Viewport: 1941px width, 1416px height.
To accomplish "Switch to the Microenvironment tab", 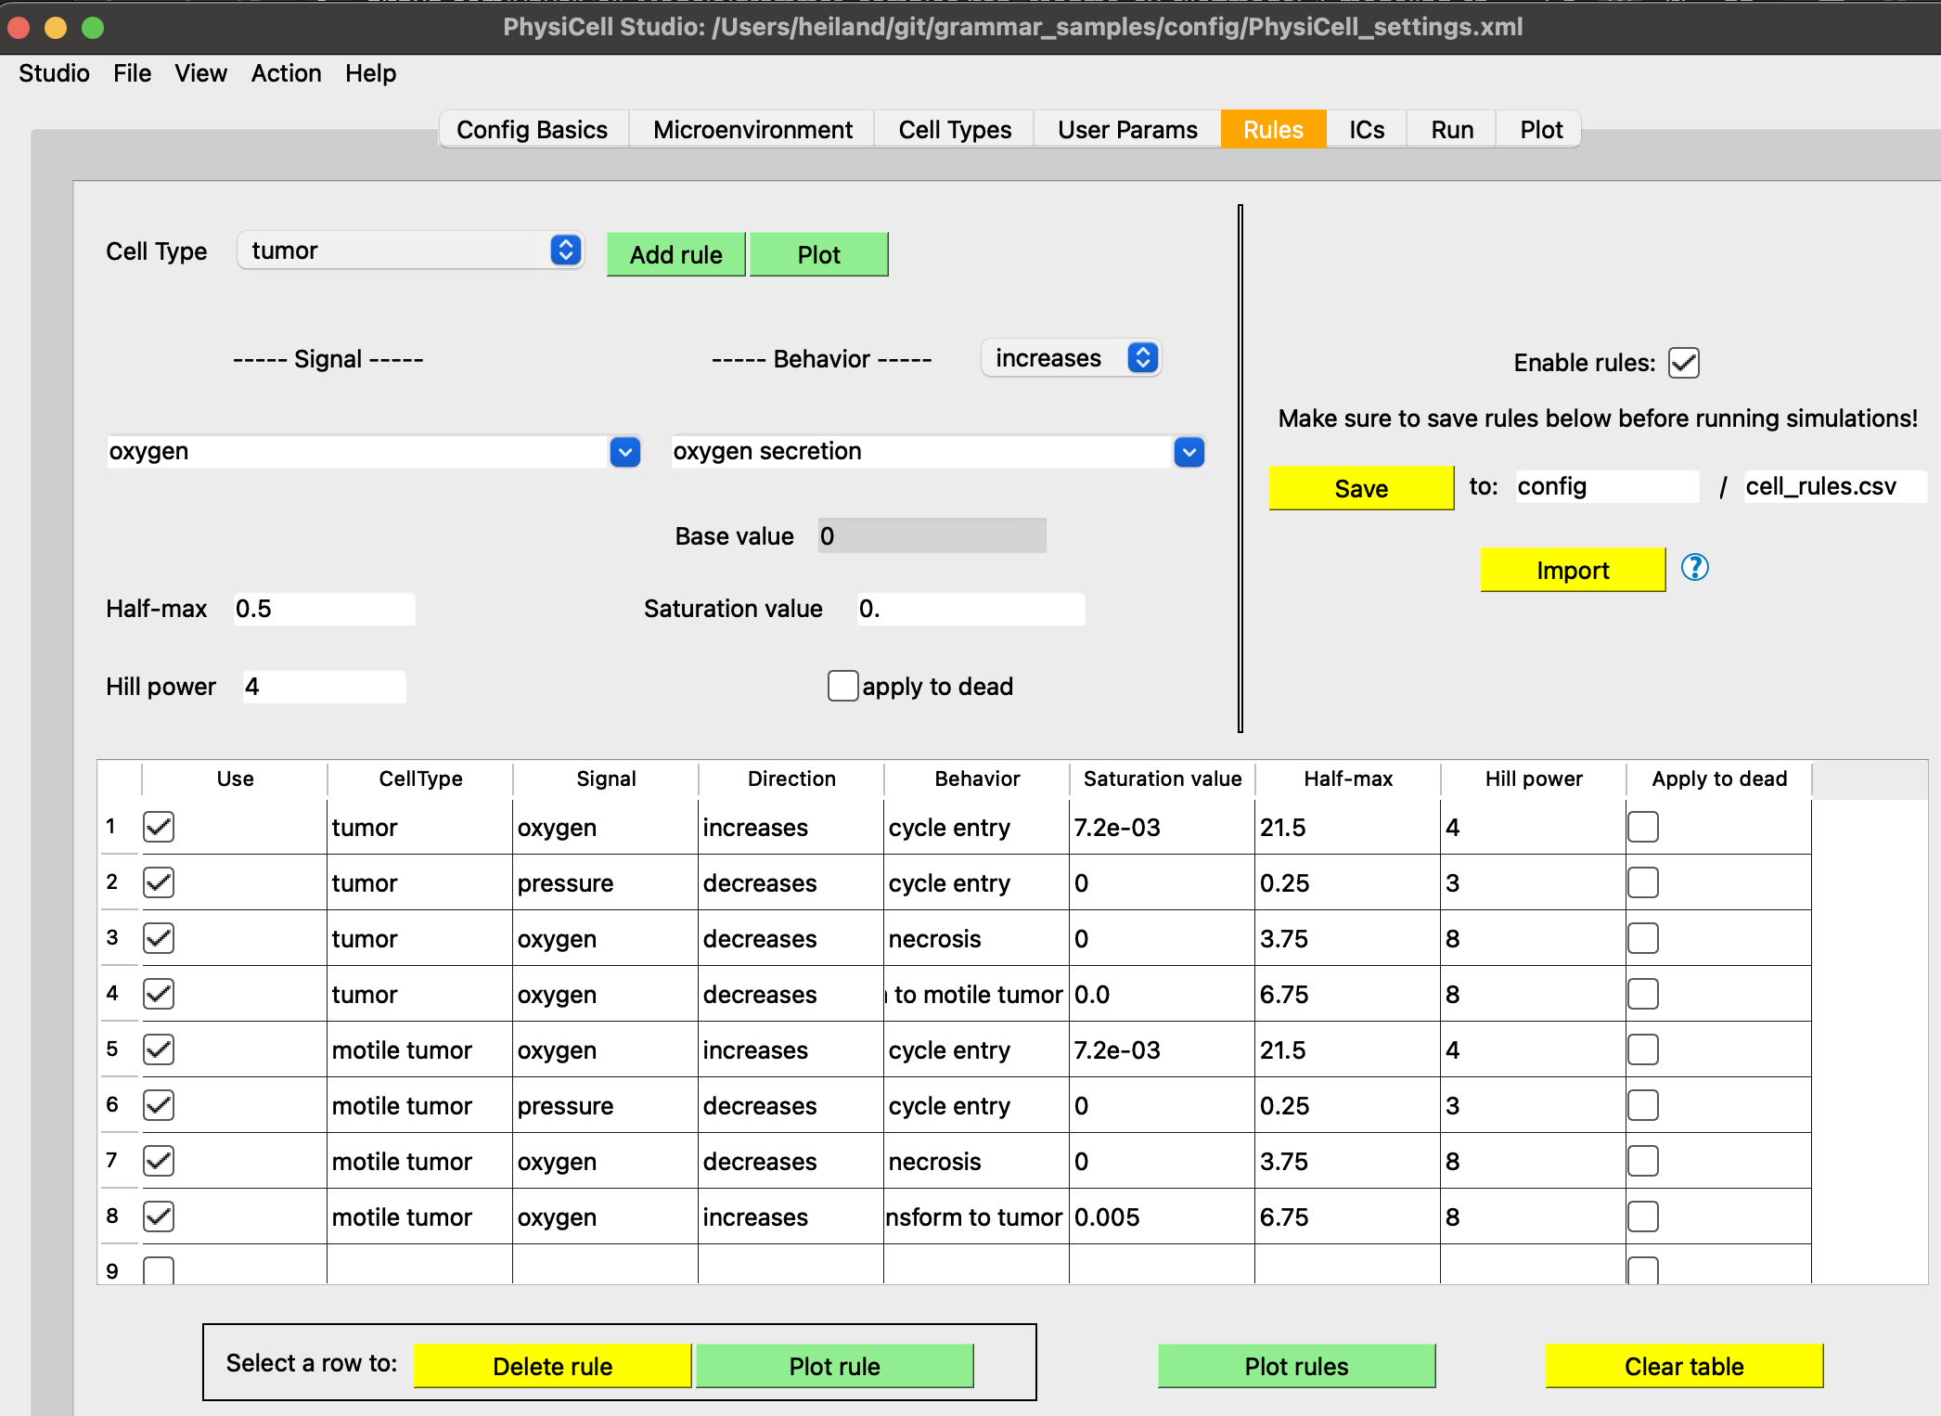I will coord(752,130).
